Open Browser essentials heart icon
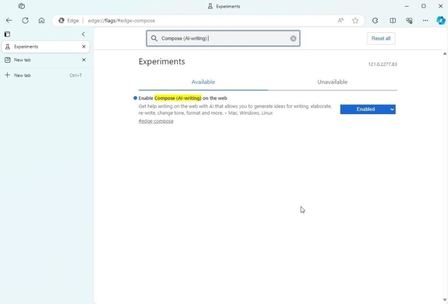Image resolution: width=448 pixels, height=304 pixels. tap(409, 21)
